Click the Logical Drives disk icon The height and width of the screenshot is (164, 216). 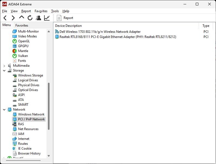[x=15, y=80]
